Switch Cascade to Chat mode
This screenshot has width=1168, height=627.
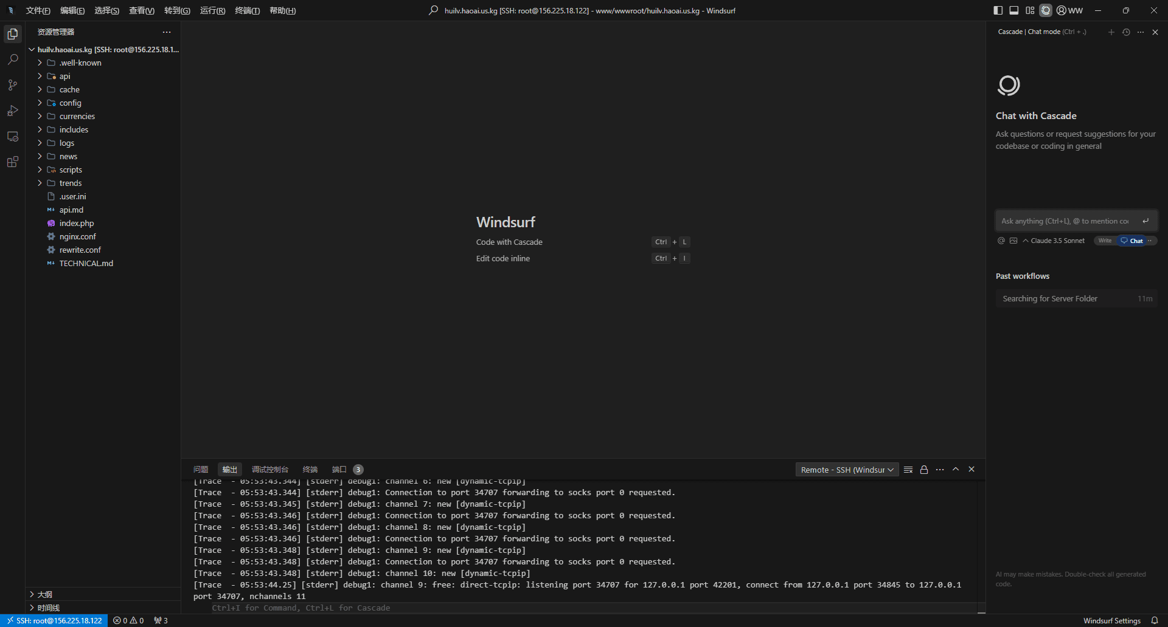(x=1132, y=241)
